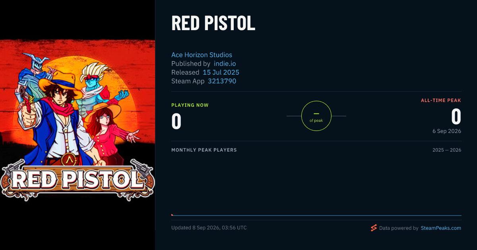
Task: Open the Ace Horizon Studios developer link
Action: pos(202,55)
